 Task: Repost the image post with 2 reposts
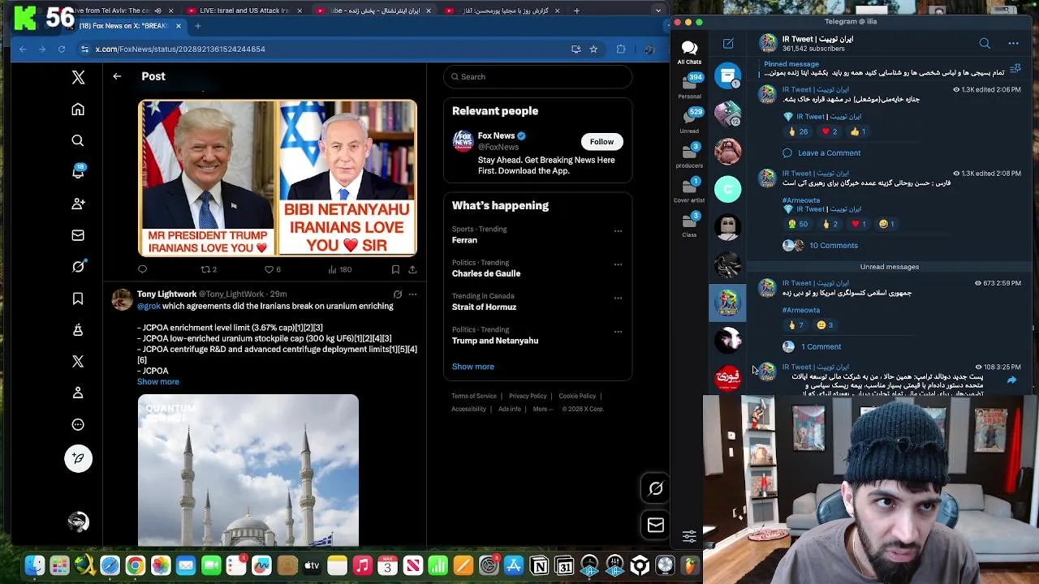(x=209, y=269)
